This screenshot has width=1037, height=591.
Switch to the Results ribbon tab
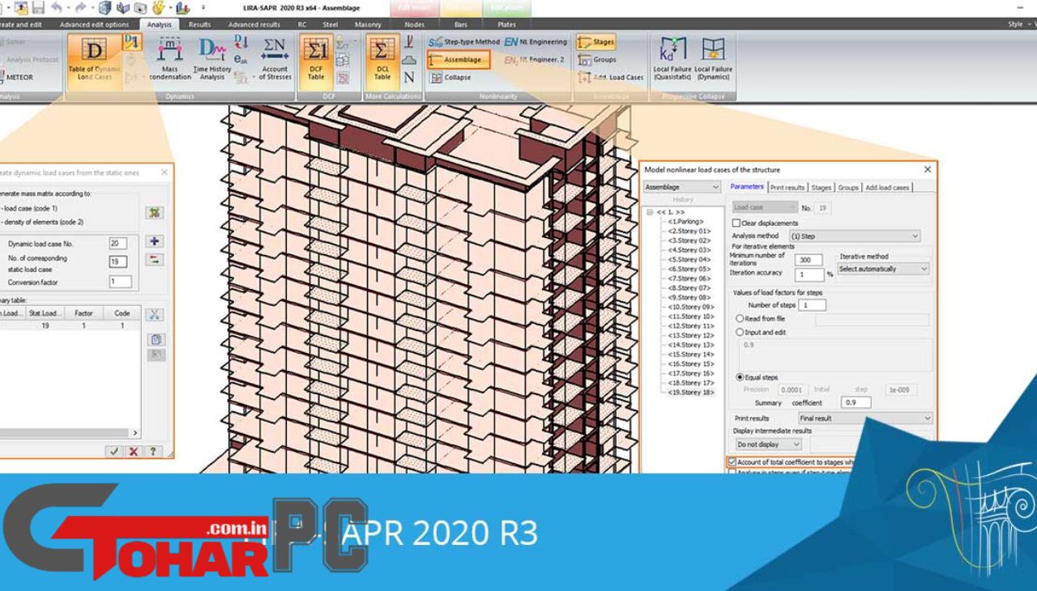tap(199, 25)
